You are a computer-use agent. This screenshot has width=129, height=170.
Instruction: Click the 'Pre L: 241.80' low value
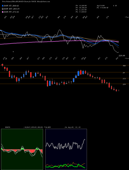pyautogui.click(x=81, y=10)
